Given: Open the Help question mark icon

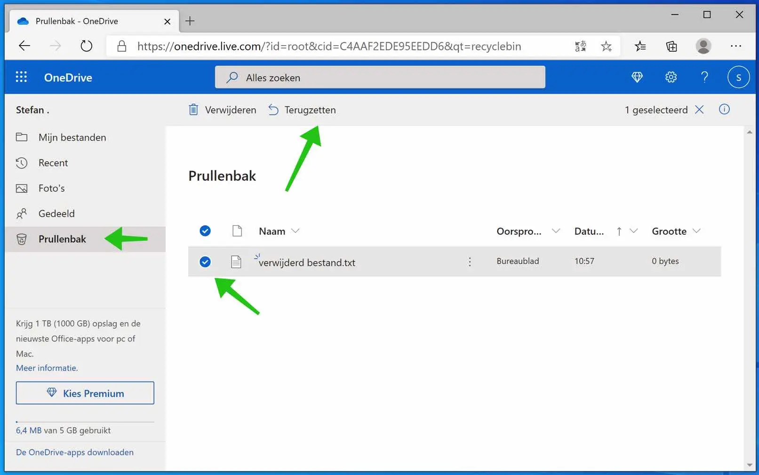Looking at the screenshot, I should click(704, 77).
